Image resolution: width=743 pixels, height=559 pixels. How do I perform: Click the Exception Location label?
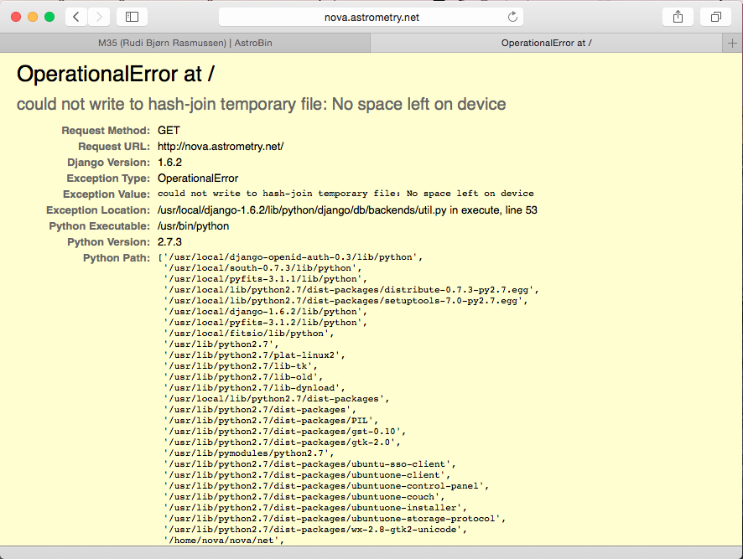[x=98, y=210]
